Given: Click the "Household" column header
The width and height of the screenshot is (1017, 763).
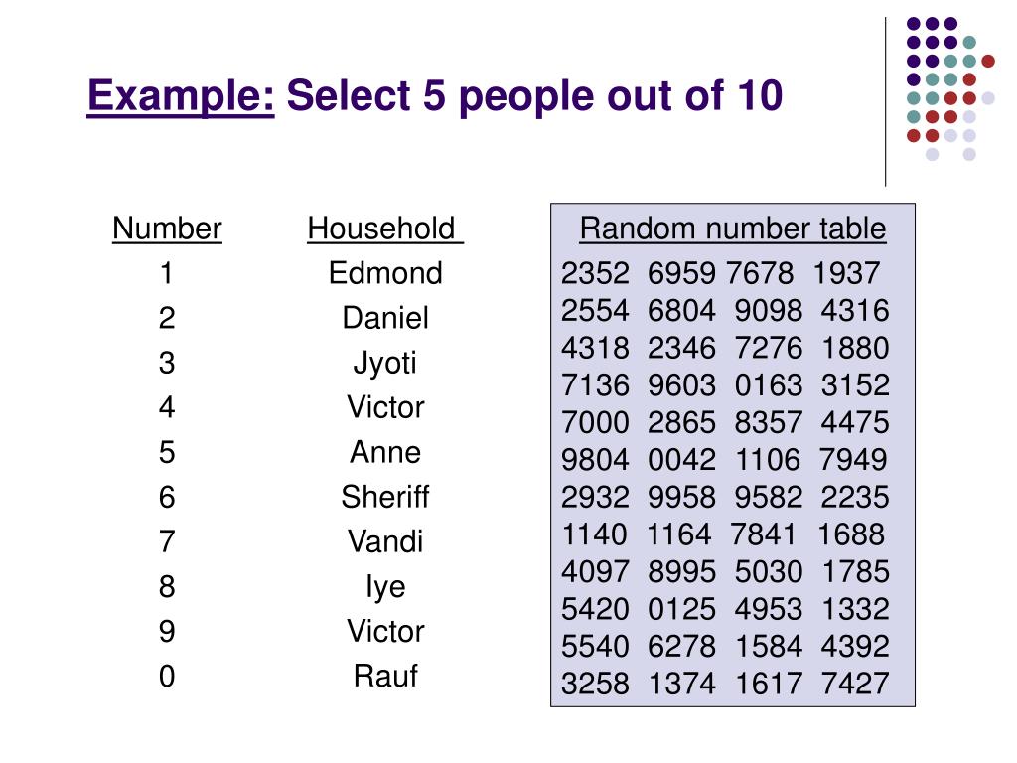Looking at the screenshot, I should [385, 229].
